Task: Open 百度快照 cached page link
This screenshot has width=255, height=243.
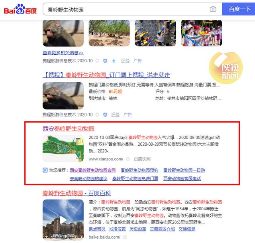Action: click(142, 159)
